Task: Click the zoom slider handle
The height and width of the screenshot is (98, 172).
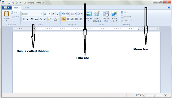Action: point(155,95)
